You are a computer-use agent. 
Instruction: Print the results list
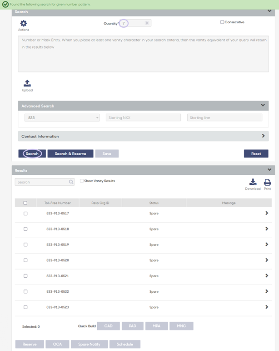tap(267, 183)
